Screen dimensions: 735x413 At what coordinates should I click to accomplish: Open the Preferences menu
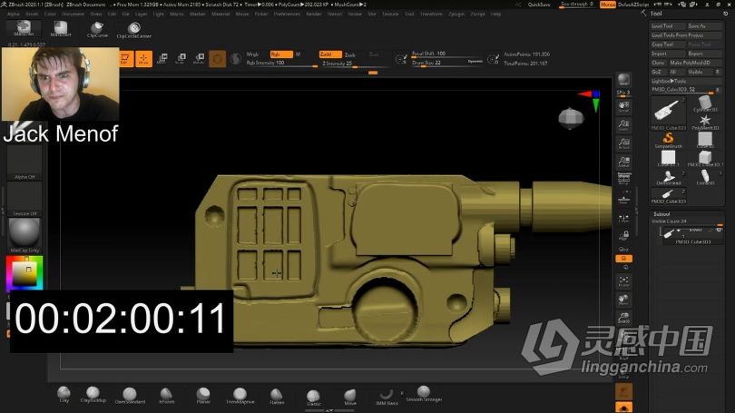(x=287, y=14)
